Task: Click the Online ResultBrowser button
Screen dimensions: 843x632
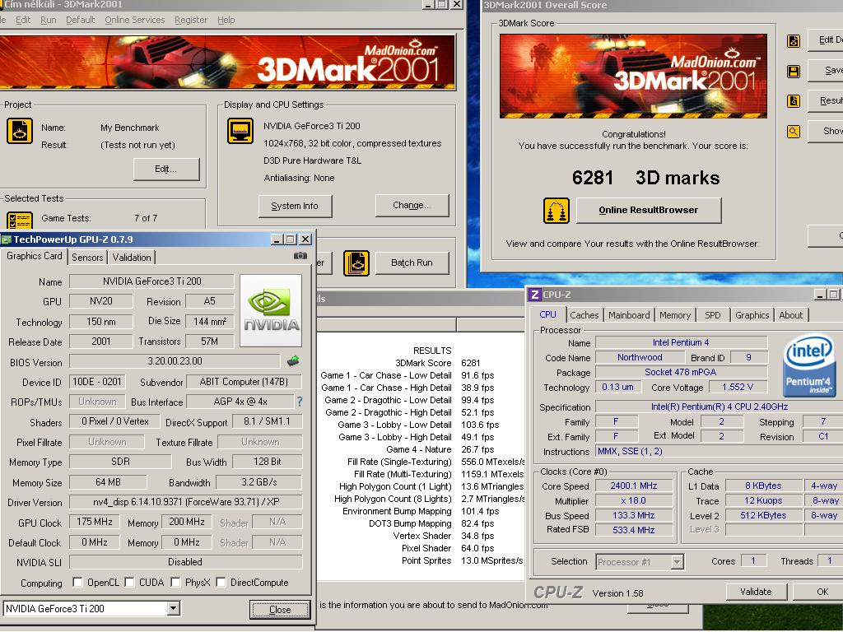Action: [x=649, y=210]
